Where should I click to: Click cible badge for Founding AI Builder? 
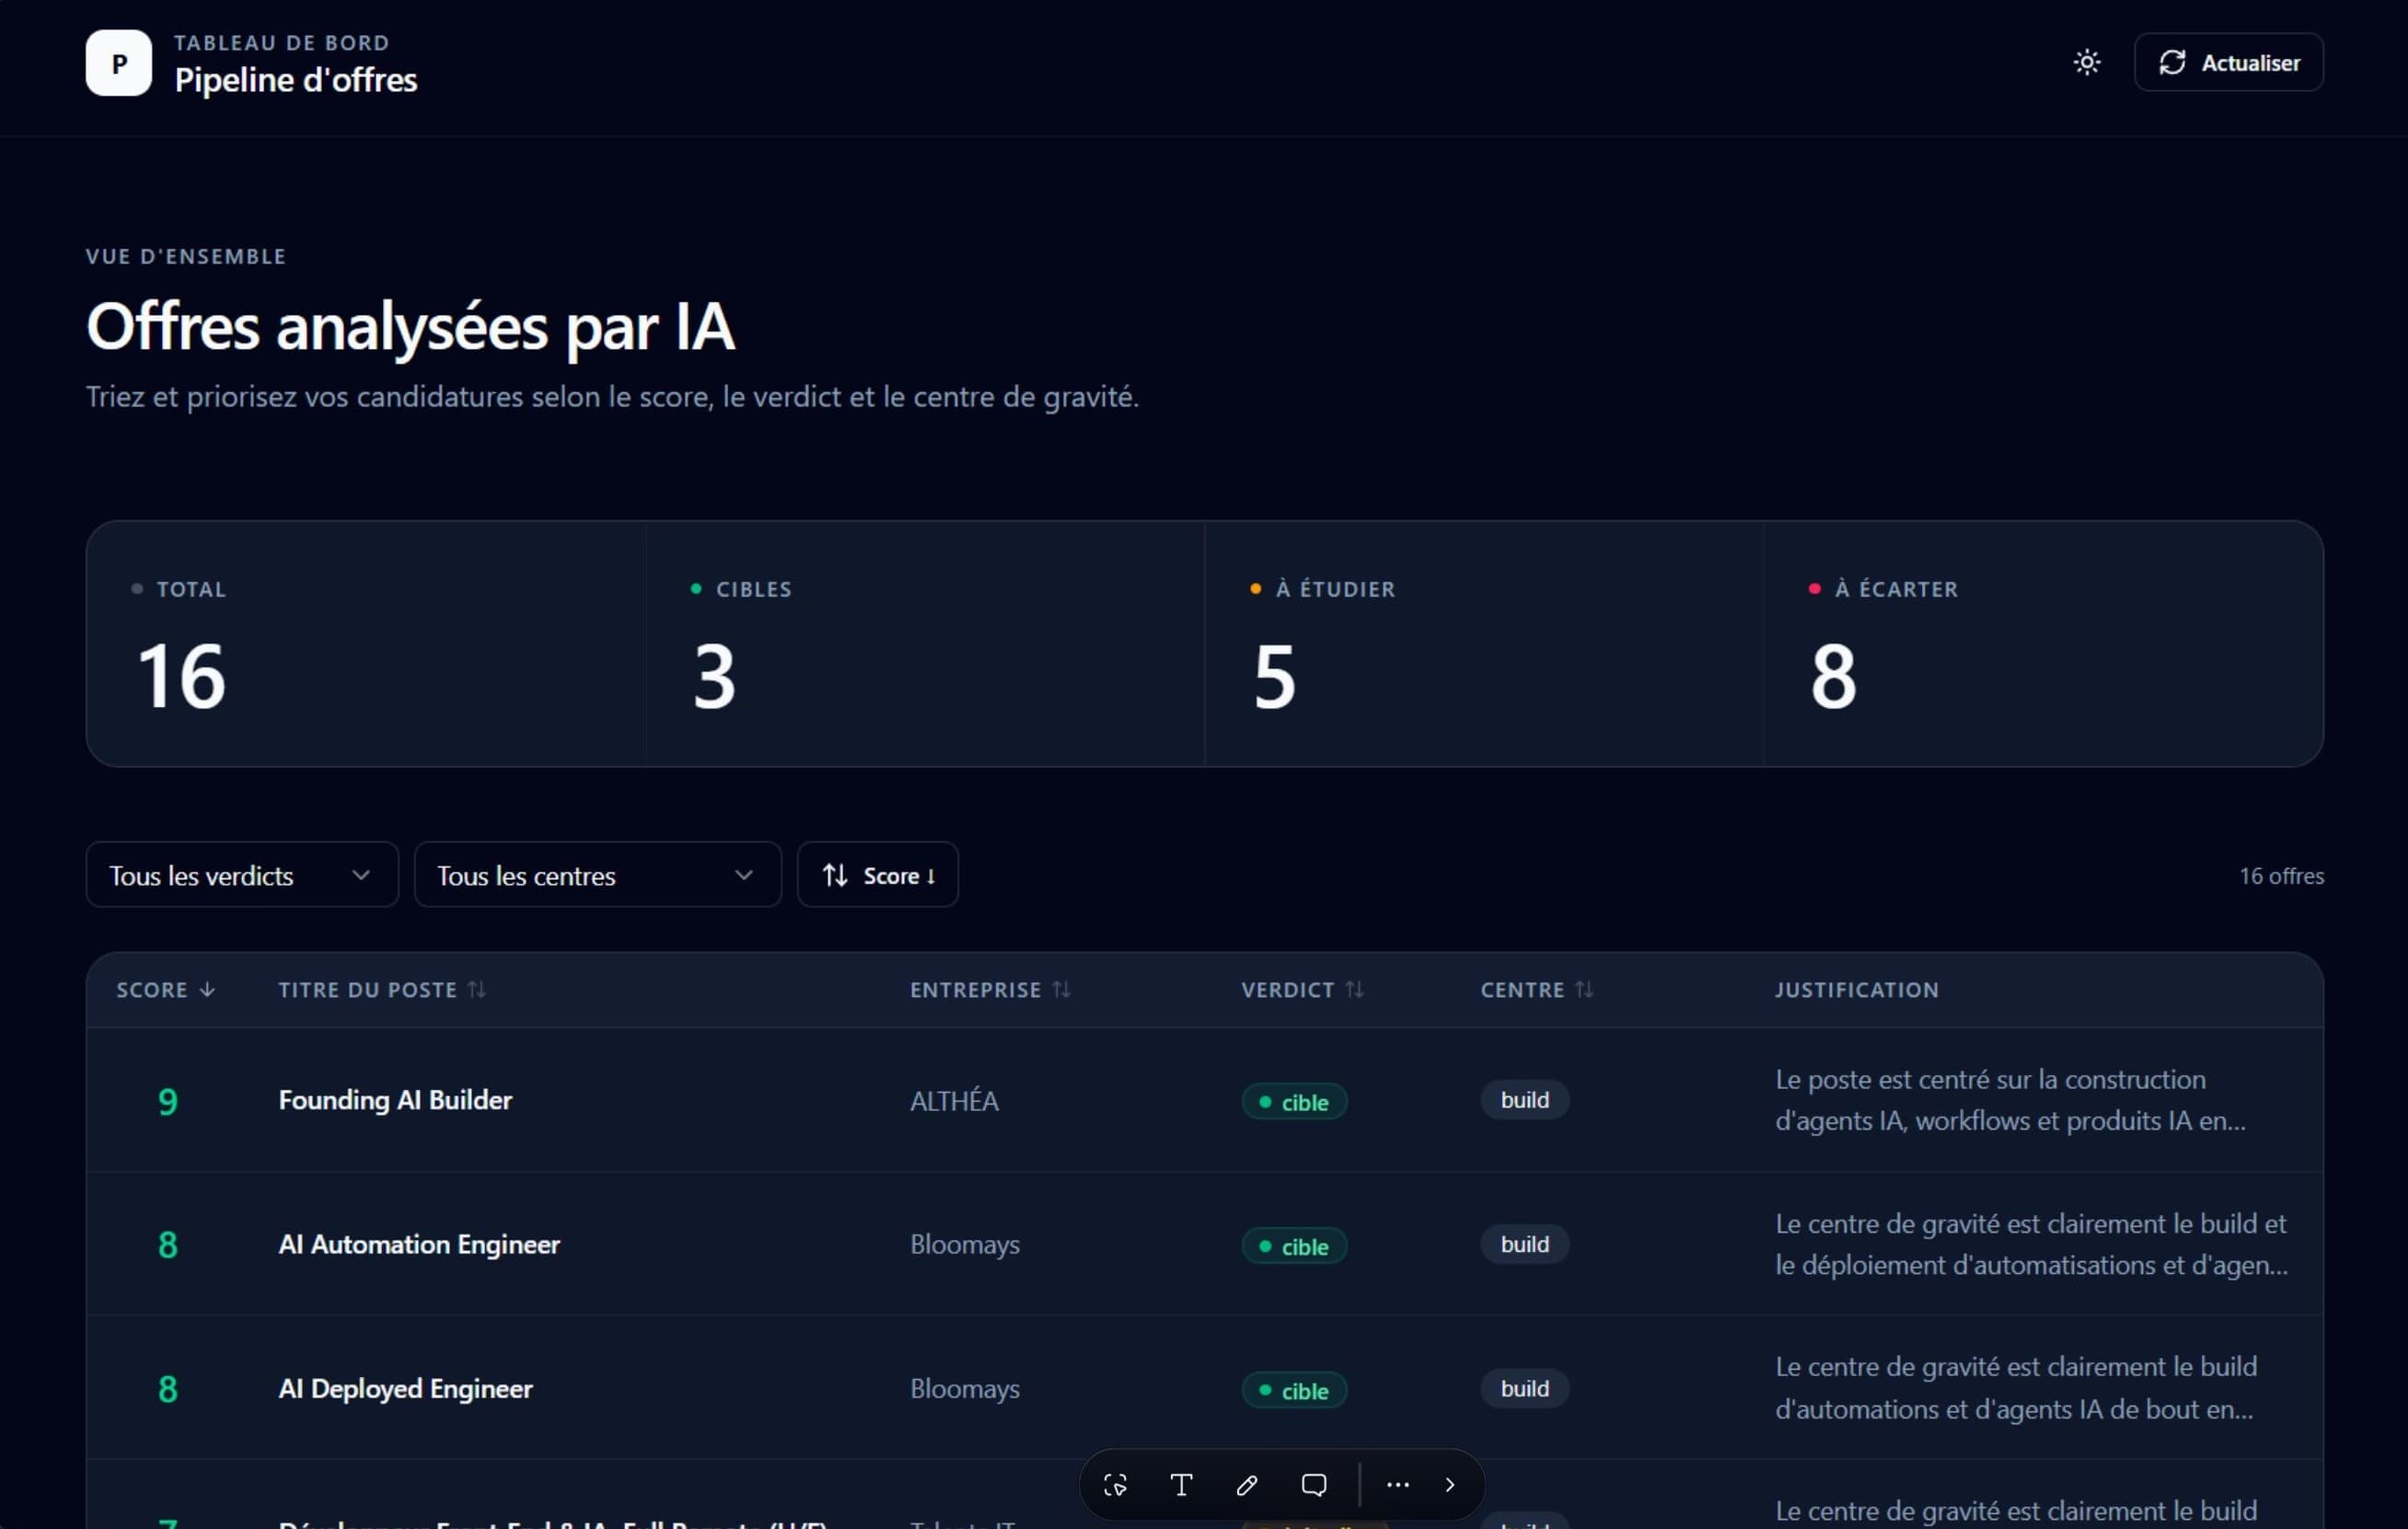pyautogui.click(x=1294, y=1102)
